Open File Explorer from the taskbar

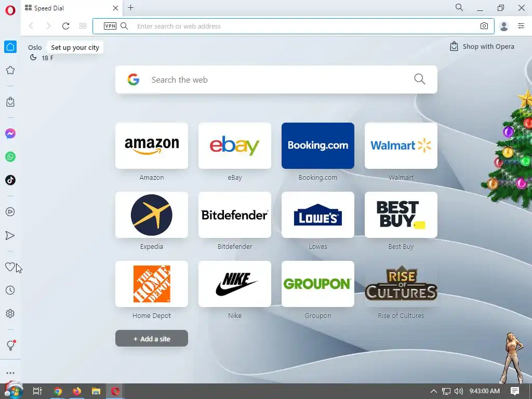click(x=96, y=391)
